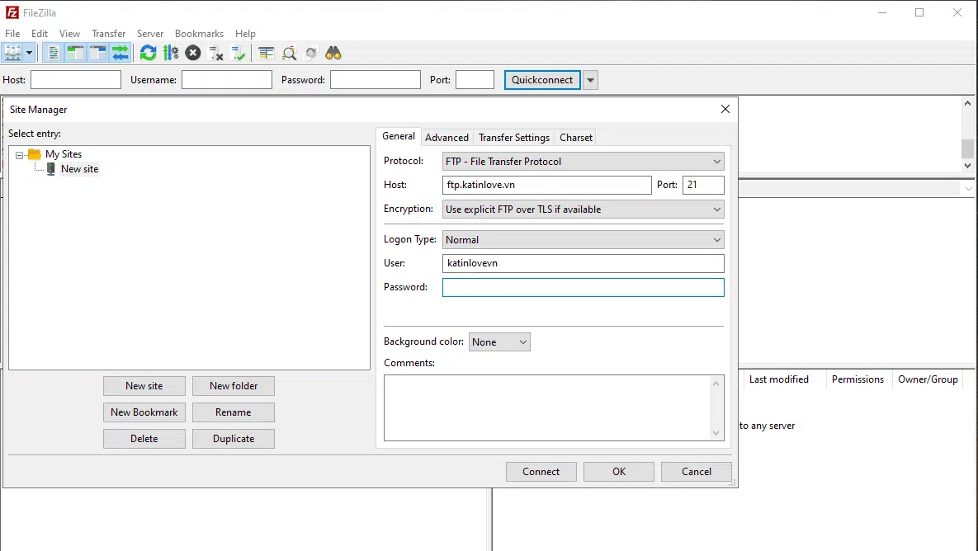Click the Duplicate button
Screen dimensions: 978x551
(x=234, y=439)
